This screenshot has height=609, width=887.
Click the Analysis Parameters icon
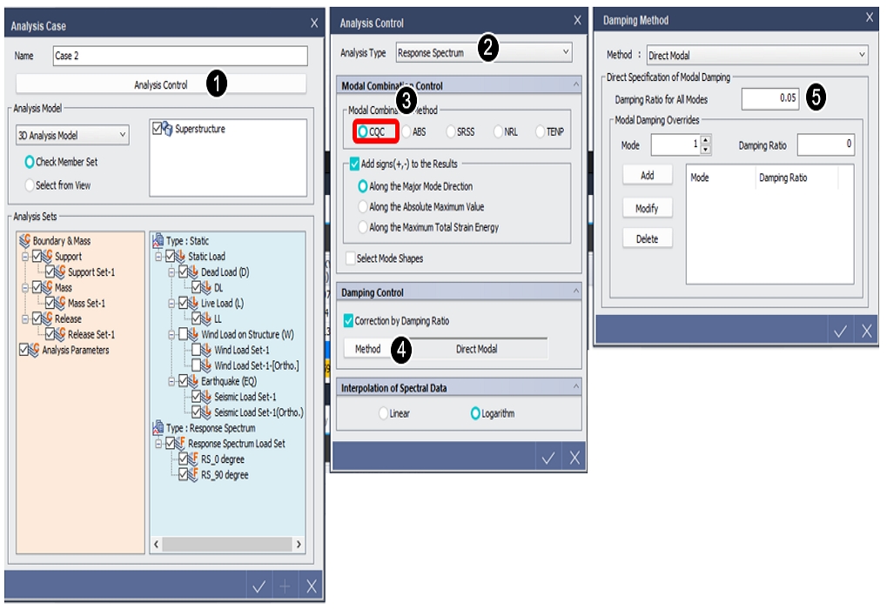tap(35, 350)
